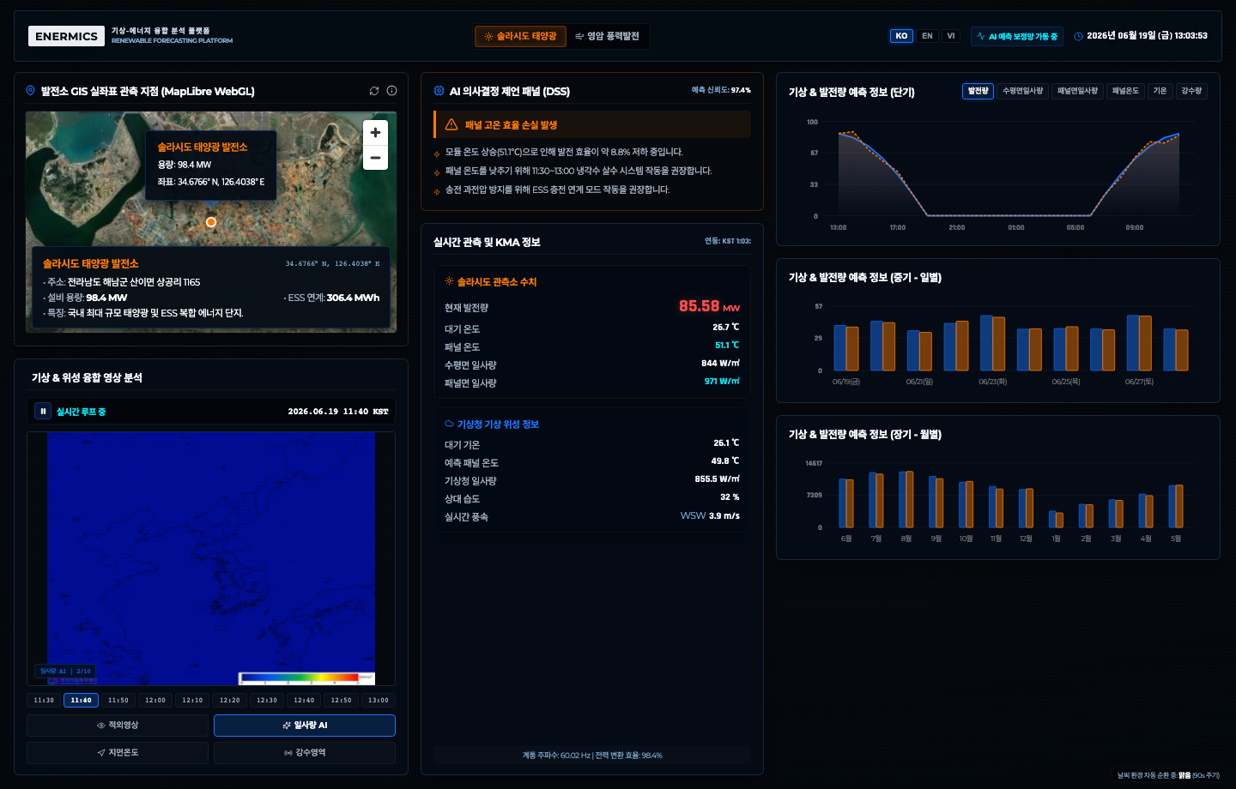Select 패널온도 short-term chart tab

[x=1125, y=91]
